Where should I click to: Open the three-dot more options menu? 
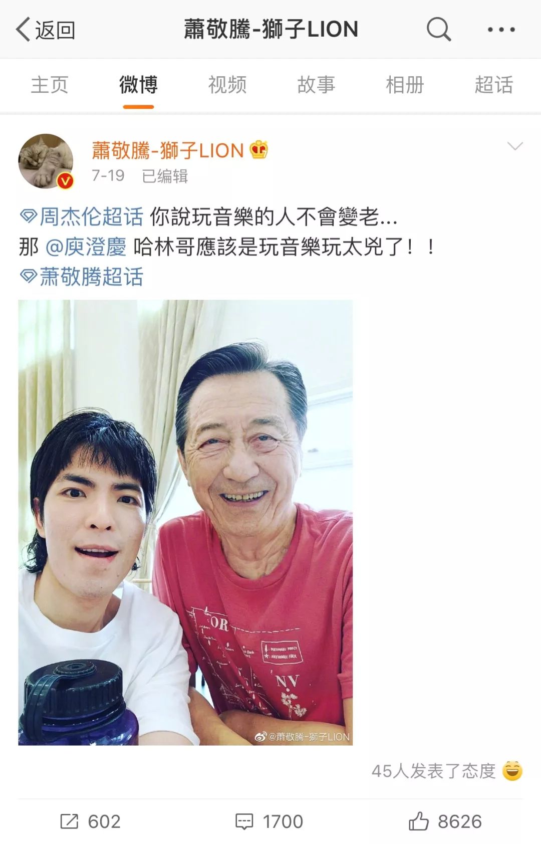tap(501, 30)
